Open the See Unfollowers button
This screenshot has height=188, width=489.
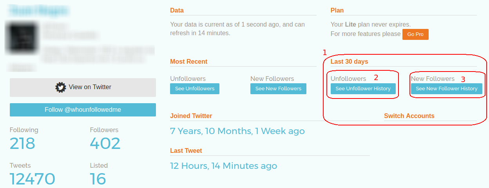(x=195, y=89)
